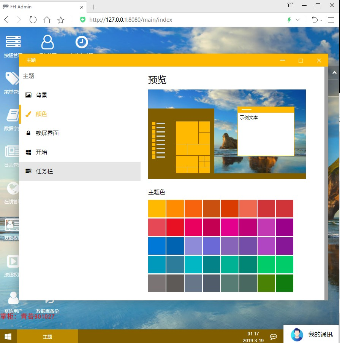Click the browser home icon
Viewport: 340px width, 343px height.
(47, 20)
